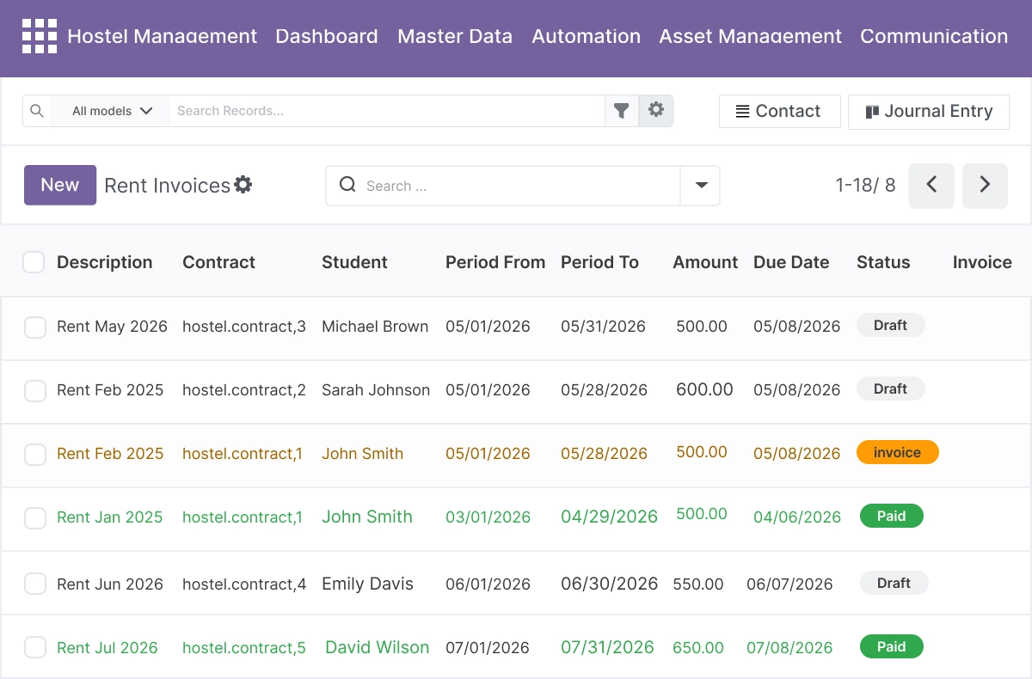The height and width of the screenshot is (679, 1032).
Task: Go to next page of records
Action: 985,186
